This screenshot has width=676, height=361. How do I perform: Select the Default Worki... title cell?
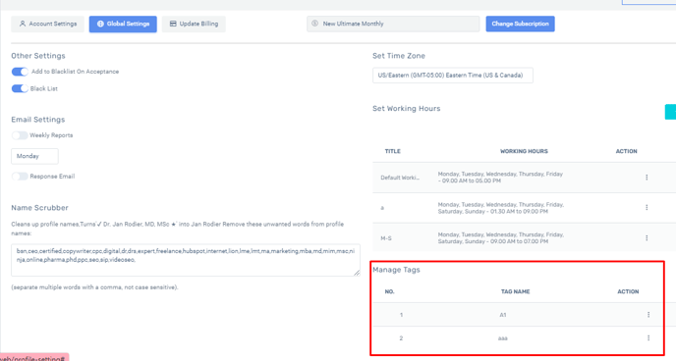click(400, 178)
